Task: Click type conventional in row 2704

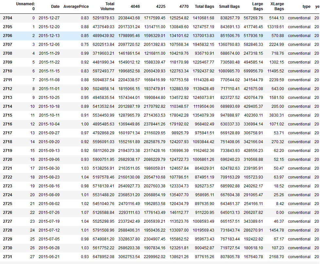Action: [x=299, y=18]
